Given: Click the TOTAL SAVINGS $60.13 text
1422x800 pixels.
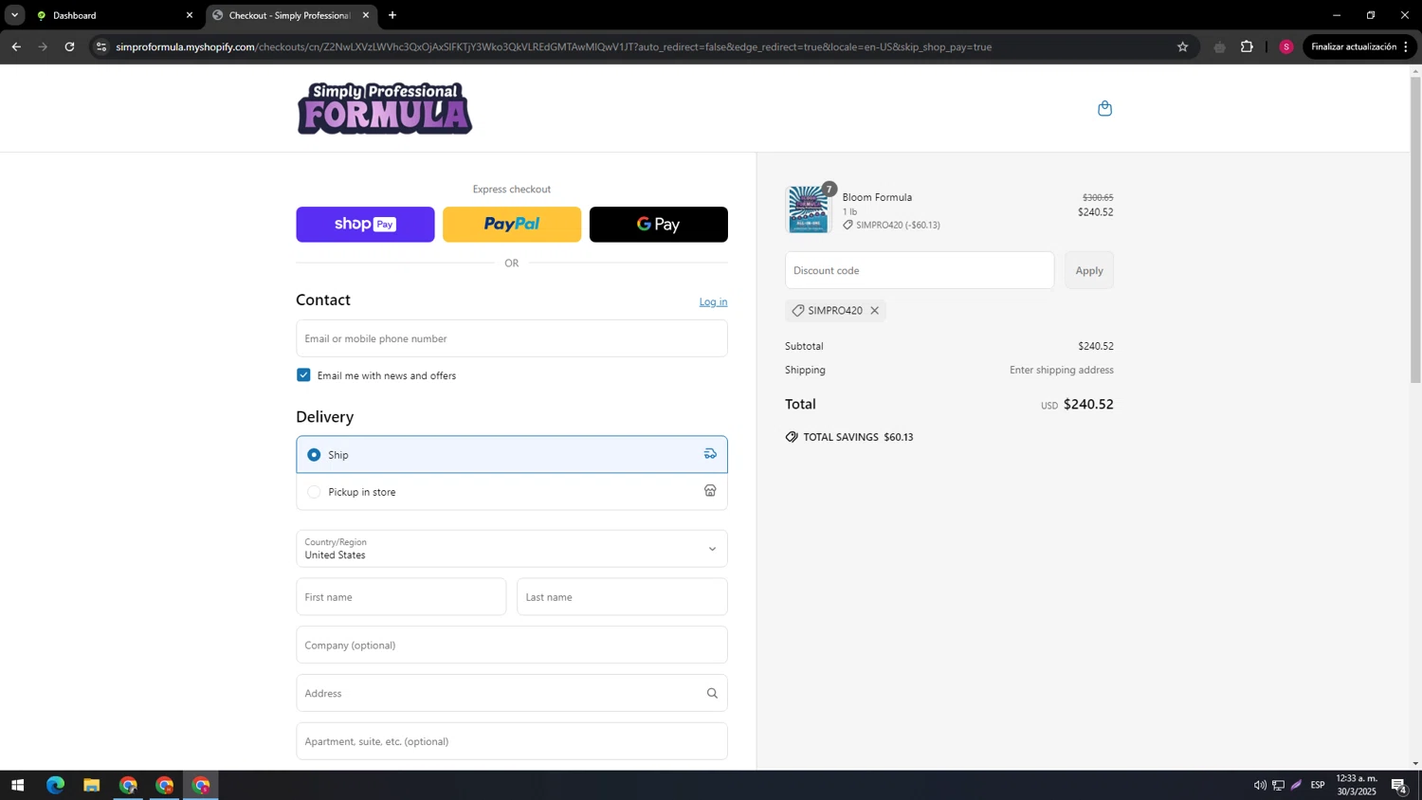Looking at the screenshot, I should point(858,437).
